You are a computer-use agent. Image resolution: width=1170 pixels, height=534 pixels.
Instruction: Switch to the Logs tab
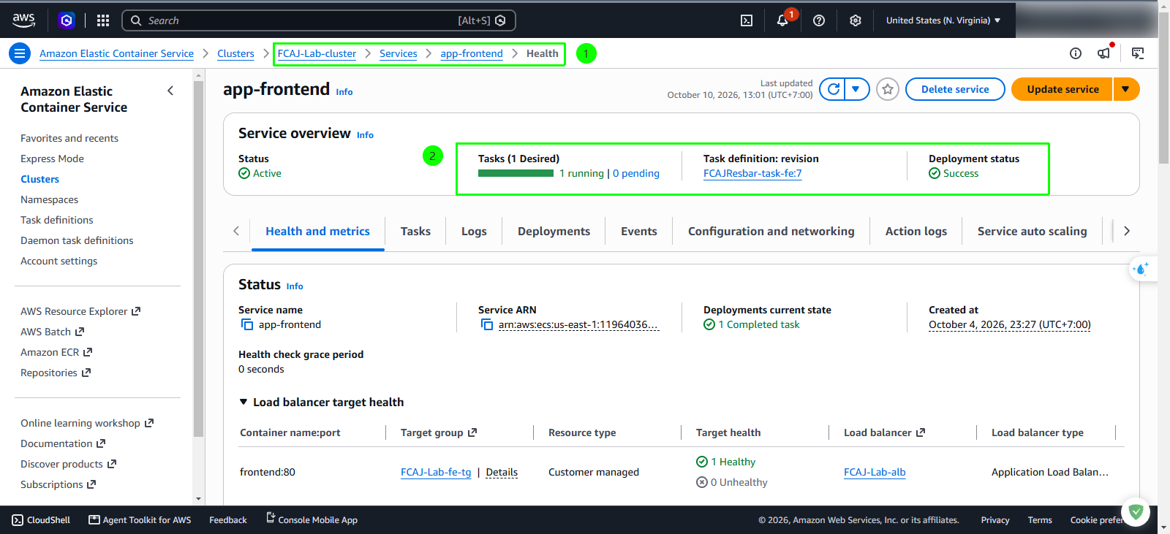(474, 231)
